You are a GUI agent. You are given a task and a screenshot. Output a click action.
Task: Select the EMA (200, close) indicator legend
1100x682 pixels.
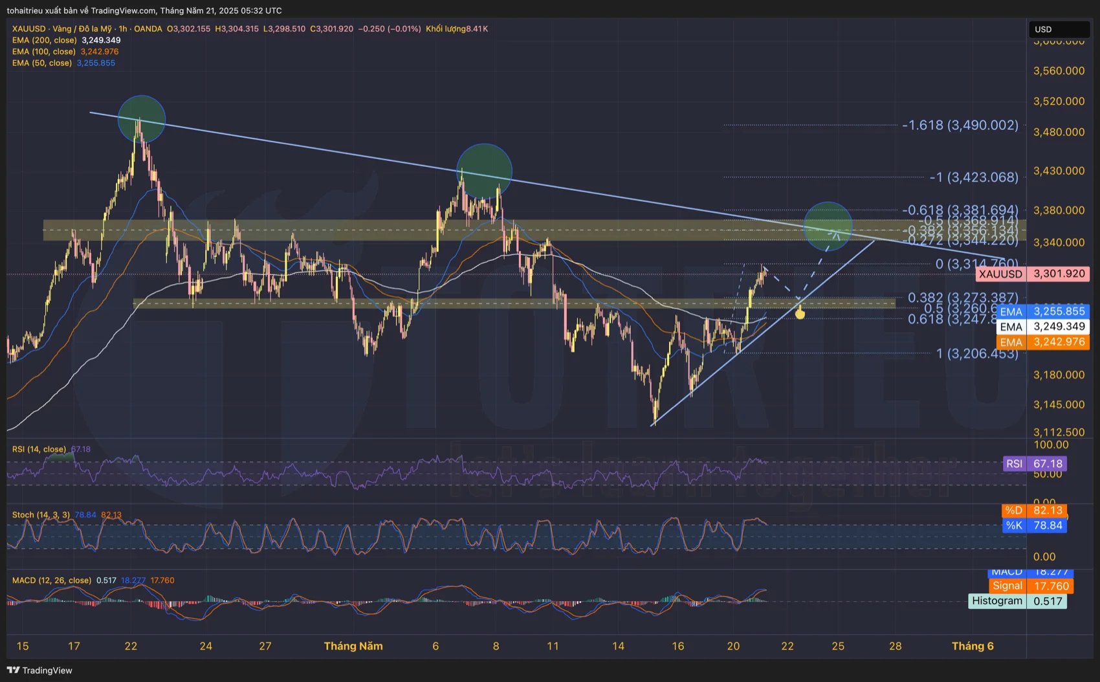click(x=45, y=39)
